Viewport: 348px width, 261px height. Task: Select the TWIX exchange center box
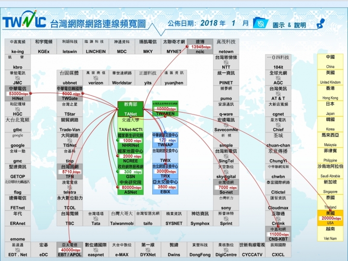(x=165, y=156)
